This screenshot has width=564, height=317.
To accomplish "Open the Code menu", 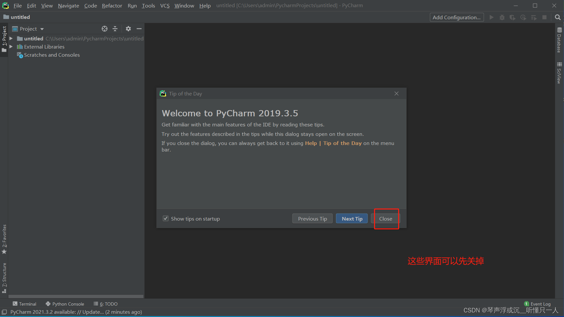I will pos(91,6).
